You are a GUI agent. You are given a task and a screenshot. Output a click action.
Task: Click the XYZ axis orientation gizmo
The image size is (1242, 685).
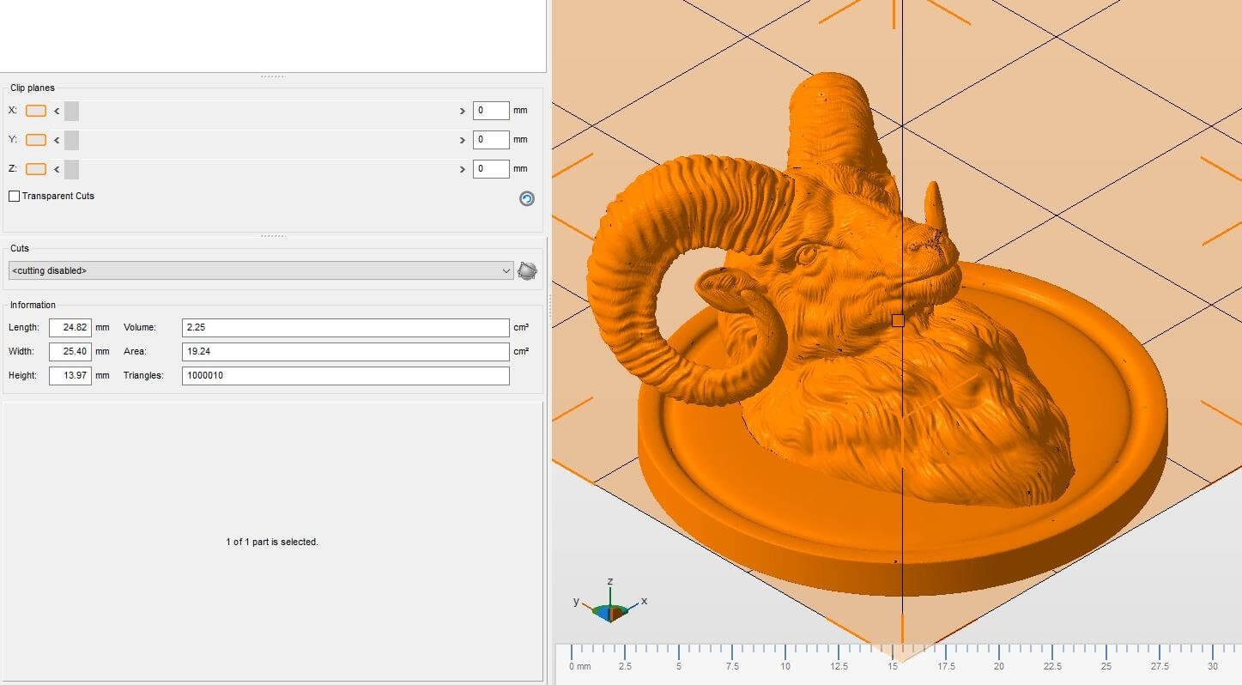click(x=610, y=608)
